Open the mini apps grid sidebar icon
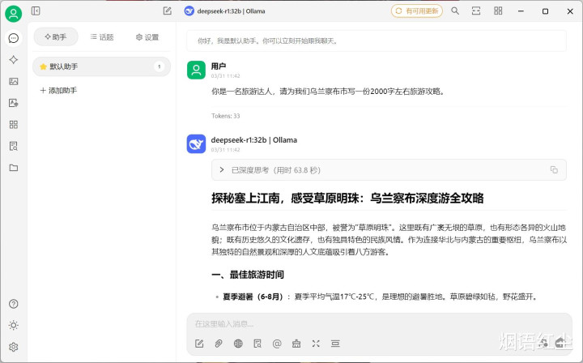Viewport: 583px width, 363px height. pos(14,124)
